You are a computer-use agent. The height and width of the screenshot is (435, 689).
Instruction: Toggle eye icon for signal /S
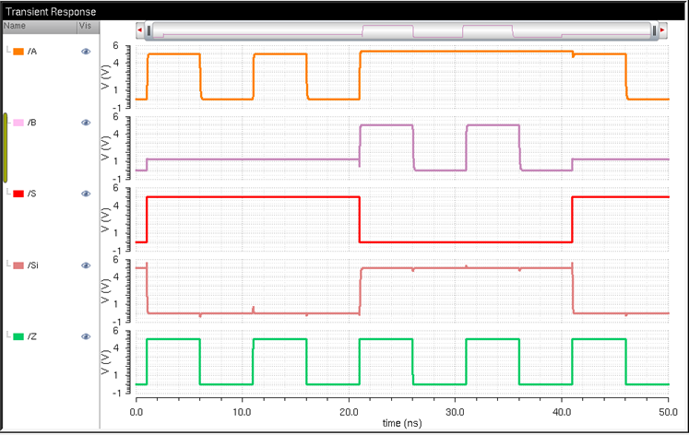[x=86, y=194]
